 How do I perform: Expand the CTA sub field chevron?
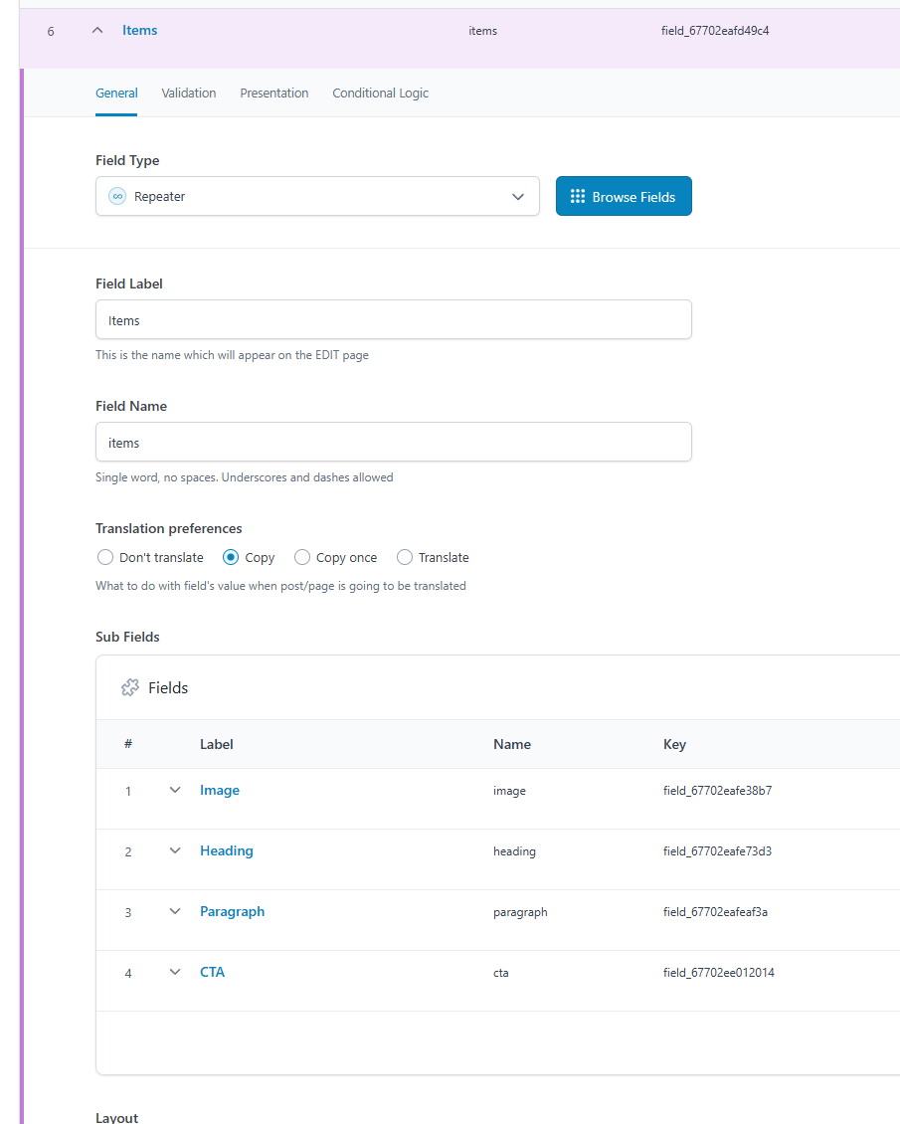[175, 972]
